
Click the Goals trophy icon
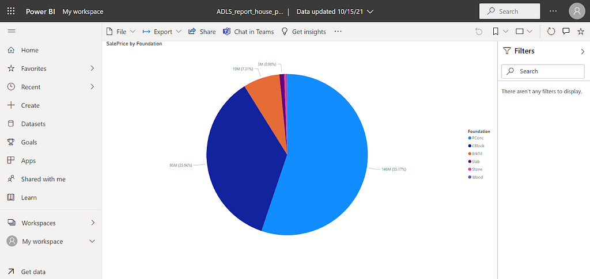[12, 142]
